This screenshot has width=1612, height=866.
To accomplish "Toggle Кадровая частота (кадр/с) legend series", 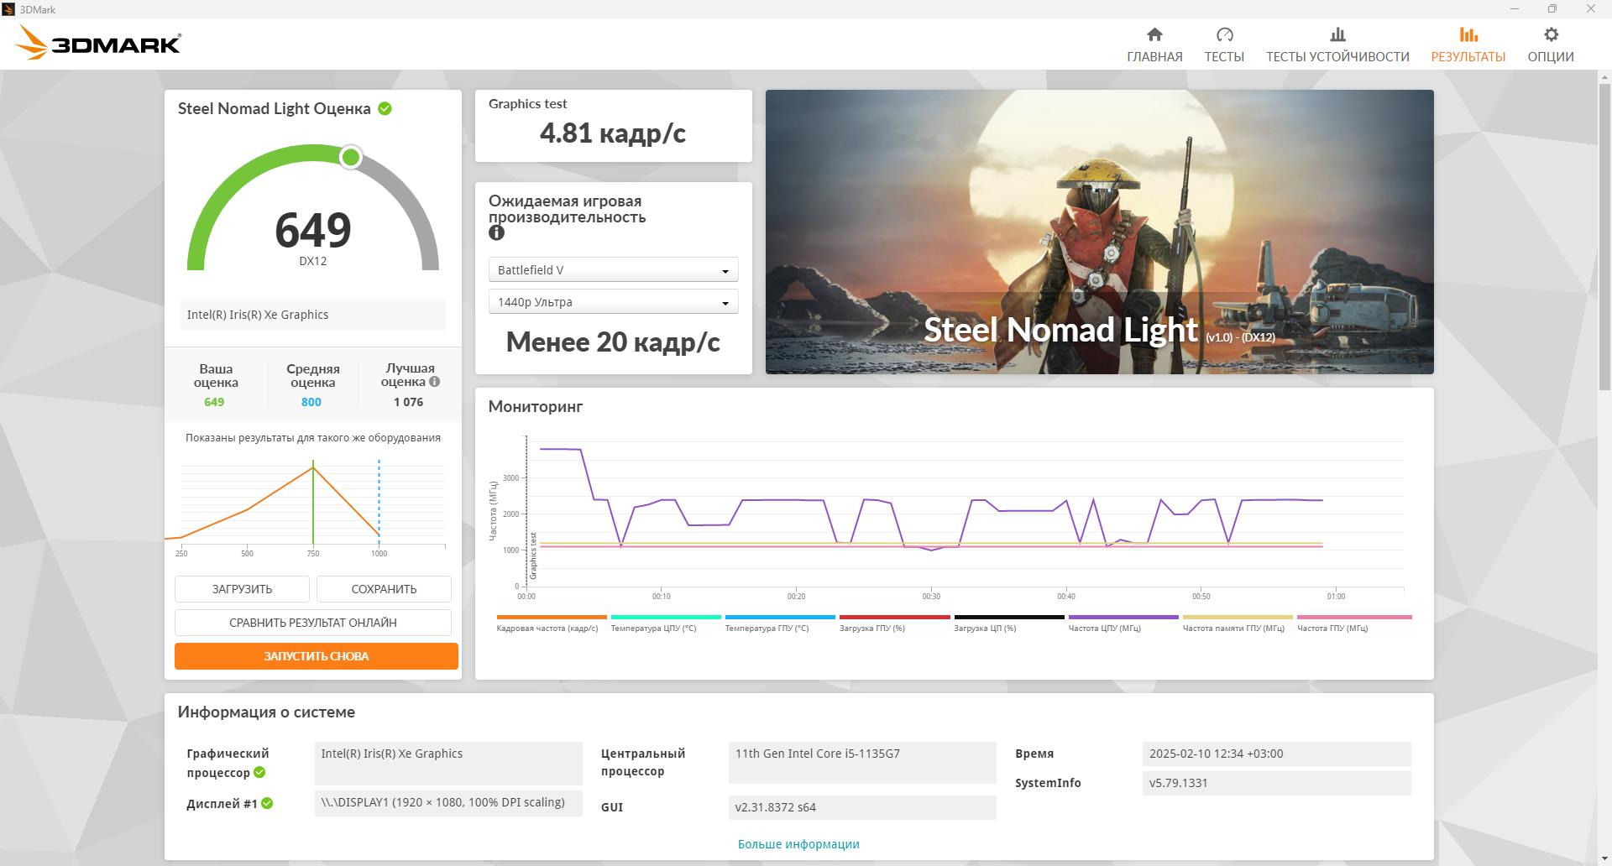I will 551,623.
